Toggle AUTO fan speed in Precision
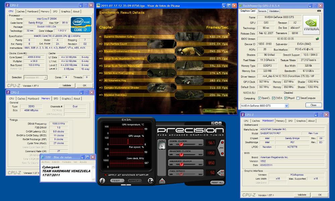Image resolution: width=335 pixels, height=201 pixels. click(x=221, y=173)
